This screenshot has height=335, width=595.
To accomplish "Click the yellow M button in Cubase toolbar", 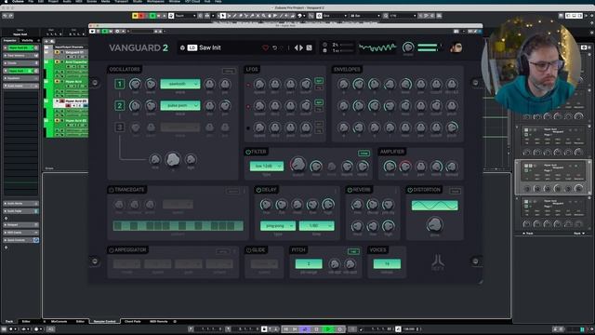I will coord(135,16).
